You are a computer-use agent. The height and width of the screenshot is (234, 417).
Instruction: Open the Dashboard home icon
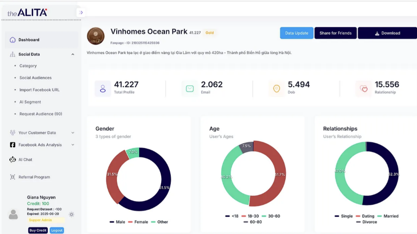tap(12, 40)
